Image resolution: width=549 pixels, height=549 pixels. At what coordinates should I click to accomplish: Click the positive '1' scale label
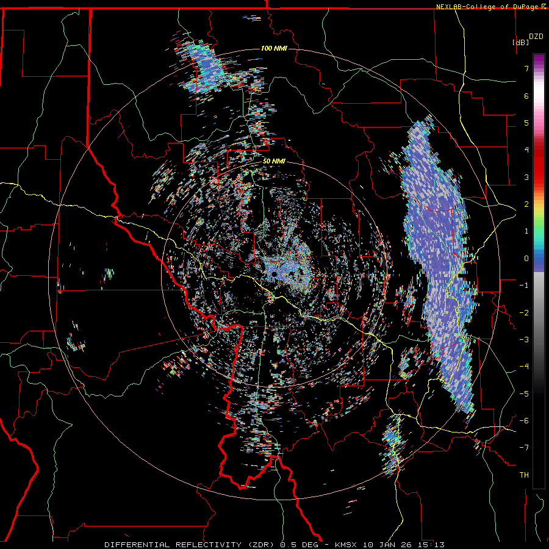click(526, 231)
